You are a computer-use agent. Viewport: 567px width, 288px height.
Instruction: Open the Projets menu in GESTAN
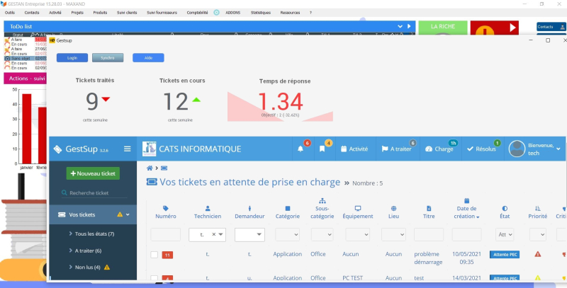pyautogui.click(x=77, y=13)
